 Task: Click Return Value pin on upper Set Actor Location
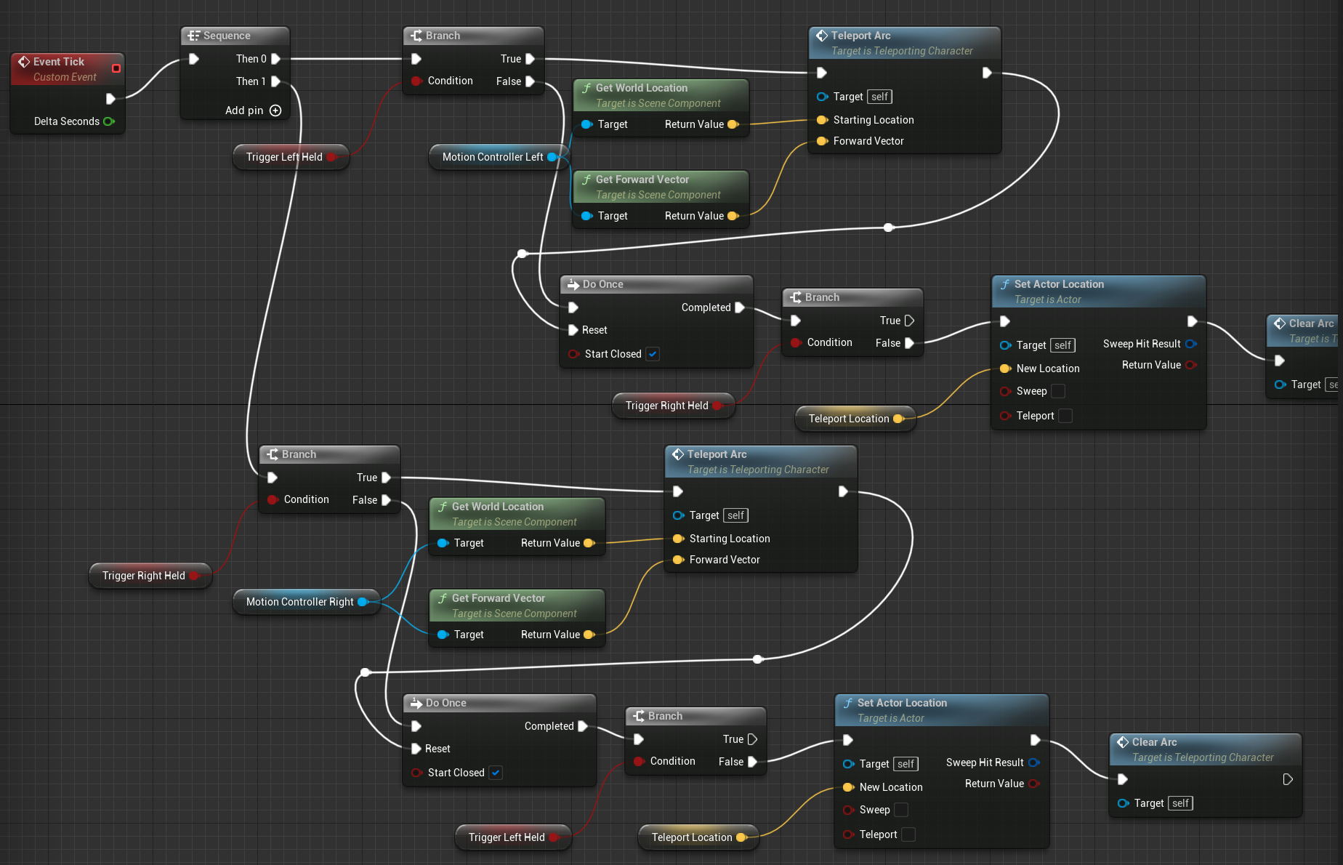point(1190,365)
